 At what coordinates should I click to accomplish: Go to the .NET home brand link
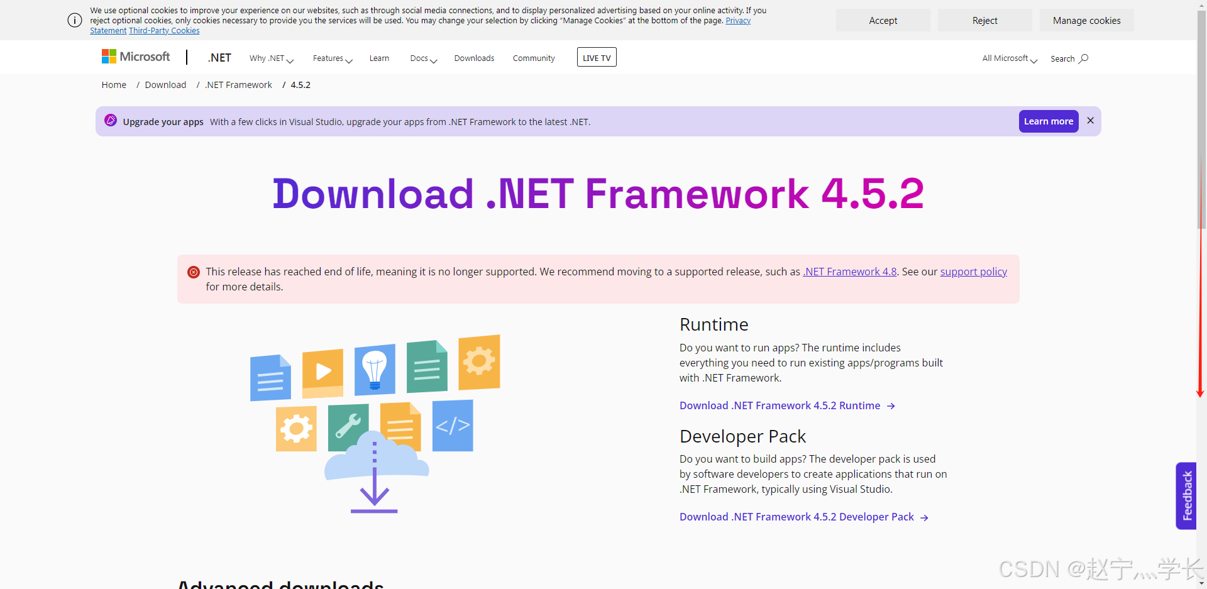coord(219,58)
